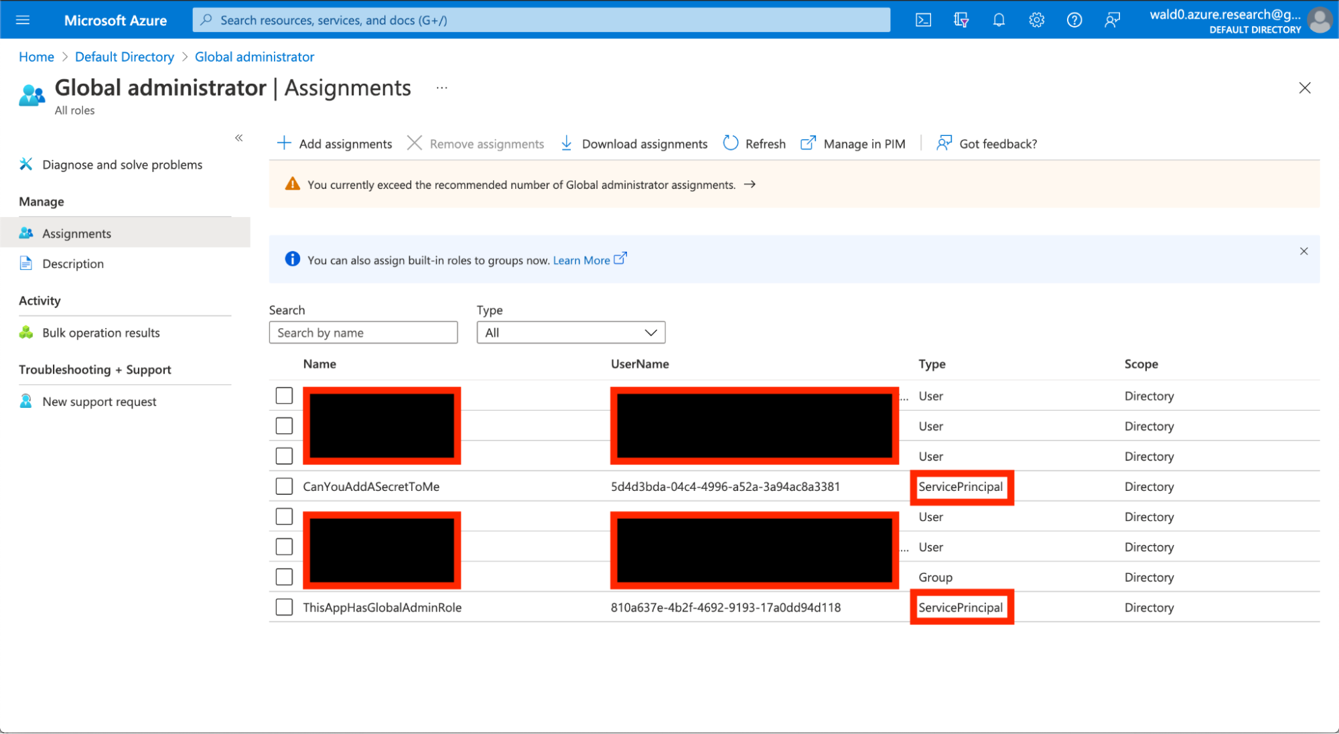Open the Type filter dropdown
This screenshot has height=734, width=1339.
571,333
